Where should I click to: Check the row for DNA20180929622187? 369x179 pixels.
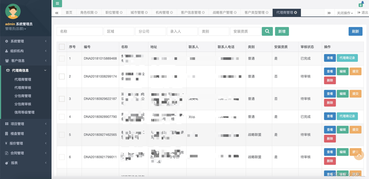62,99
